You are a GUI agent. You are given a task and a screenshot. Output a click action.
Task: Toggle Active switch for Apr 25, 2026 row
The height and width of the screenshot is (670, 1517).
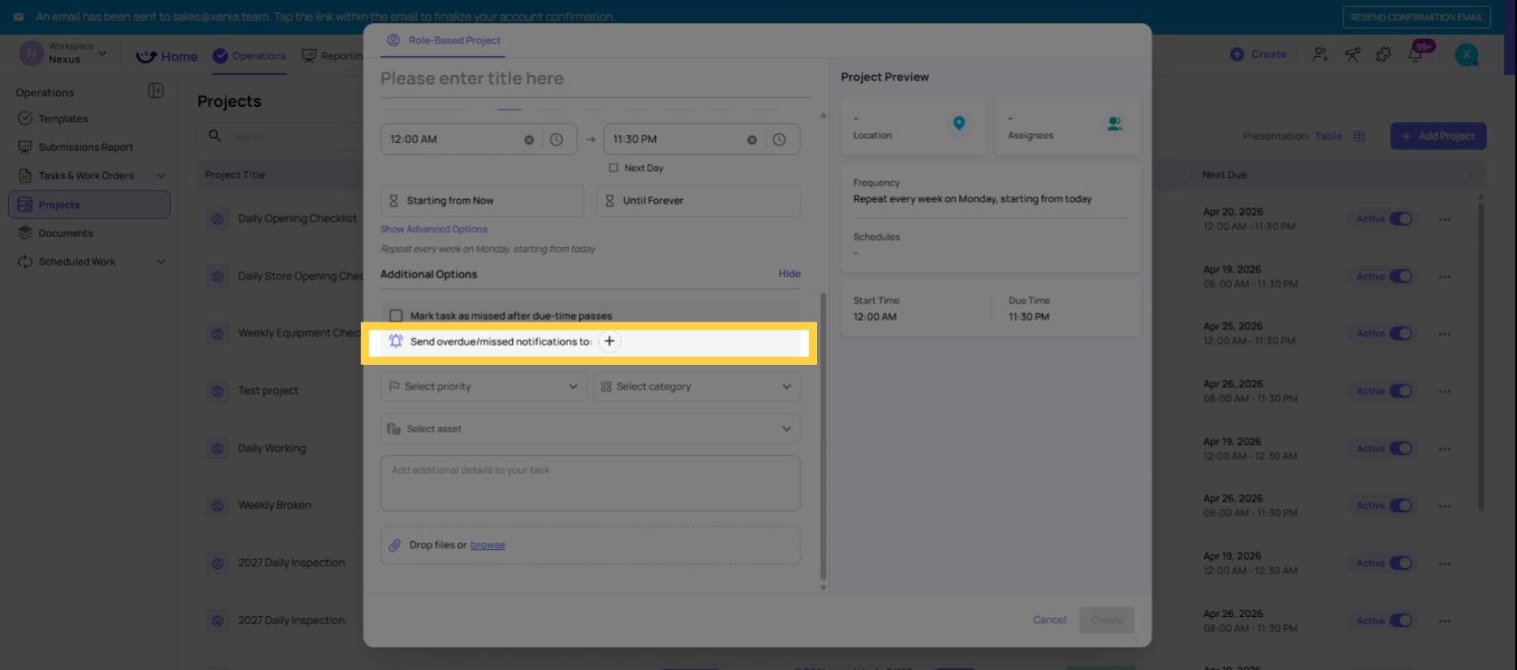[x=1401, y=333]
